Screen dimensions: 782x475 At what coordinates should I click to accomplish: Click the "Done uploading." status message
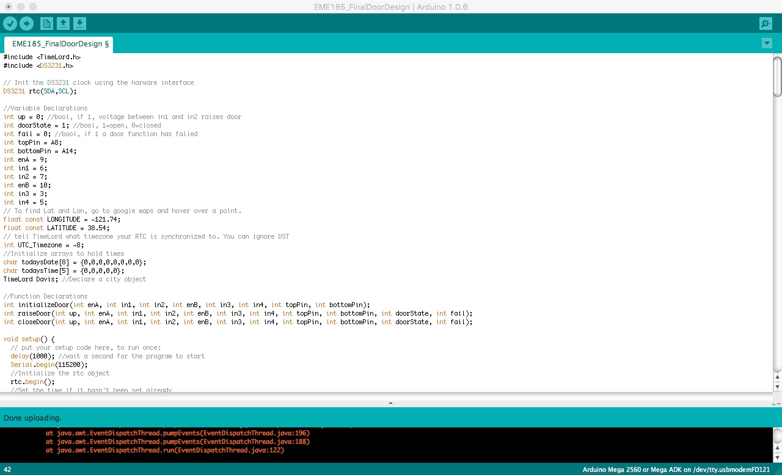(32, 418)
